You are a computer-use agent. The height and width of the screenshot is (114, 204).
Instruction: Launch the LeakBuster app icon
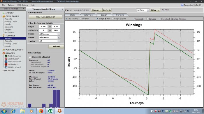click(6, 59)
